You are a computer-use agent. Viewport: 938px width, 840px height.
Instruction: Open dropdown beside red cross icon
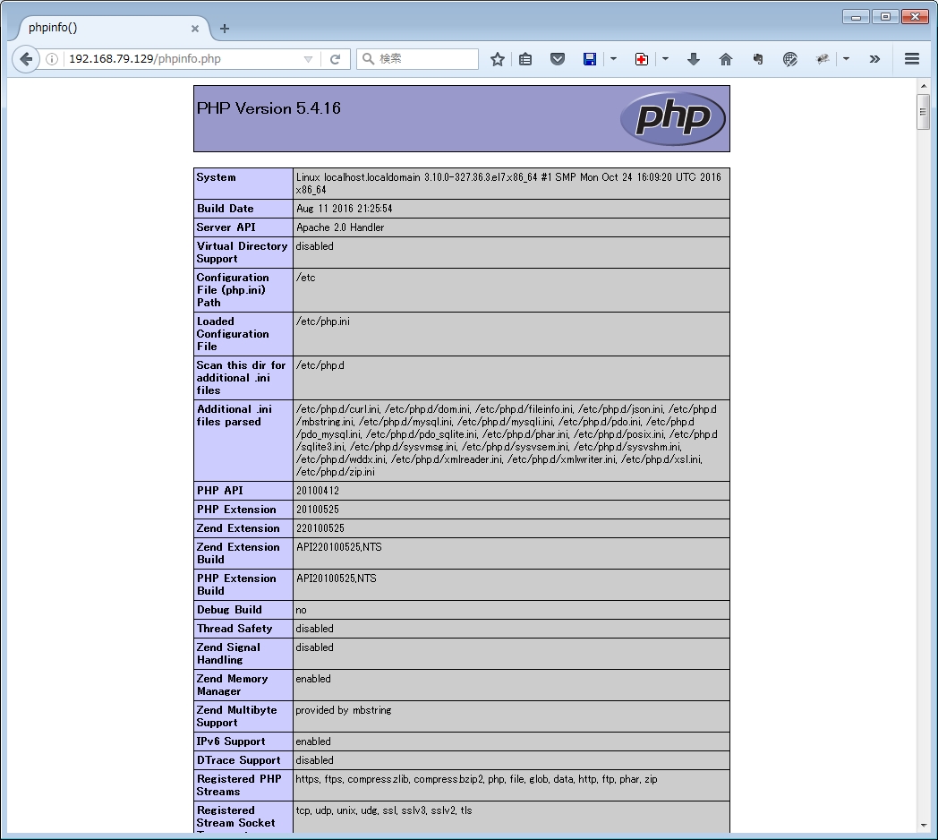point(665,59)
